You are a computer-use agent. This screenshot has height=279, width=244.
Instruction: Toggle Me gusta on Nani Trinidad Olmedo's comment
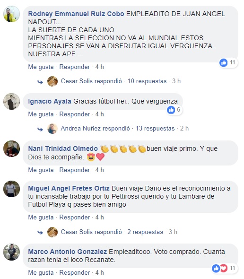(x=41, y=170)
